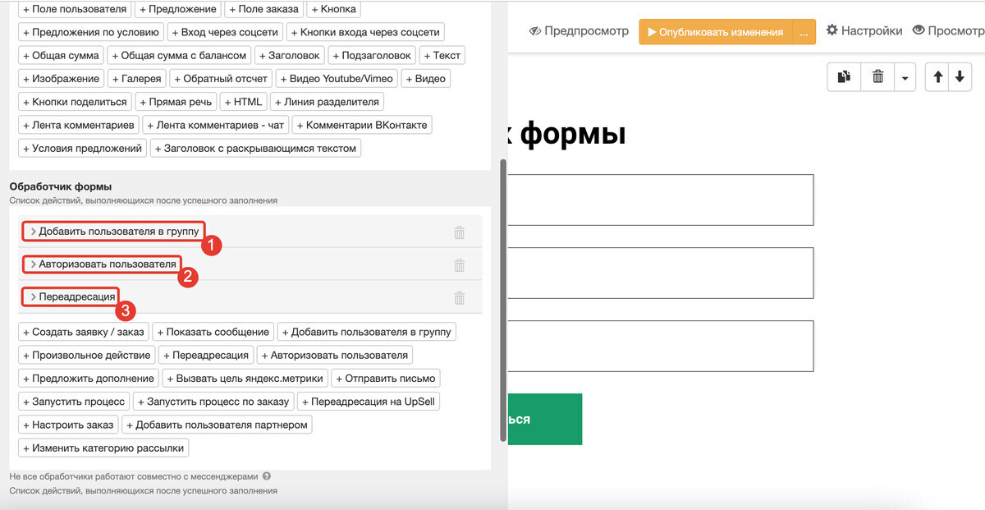This screenshot has width=985, height=510.
Task: Click the green form submit button in preview
Action: pos(545,419)
